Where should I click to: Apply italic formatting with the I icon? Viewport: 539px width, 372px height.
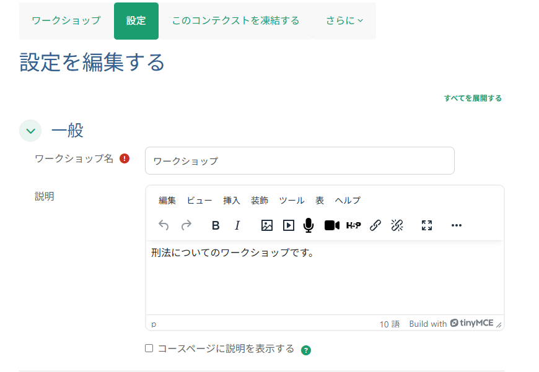(x=237, y=225)
